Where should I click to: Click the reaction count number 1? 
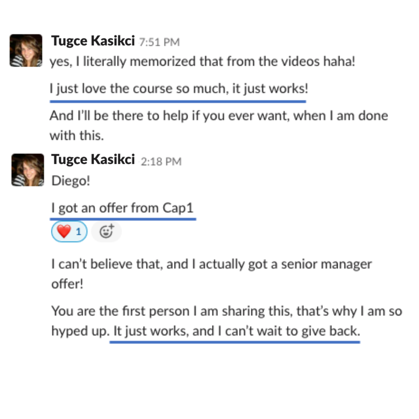(x=78, y=231)
